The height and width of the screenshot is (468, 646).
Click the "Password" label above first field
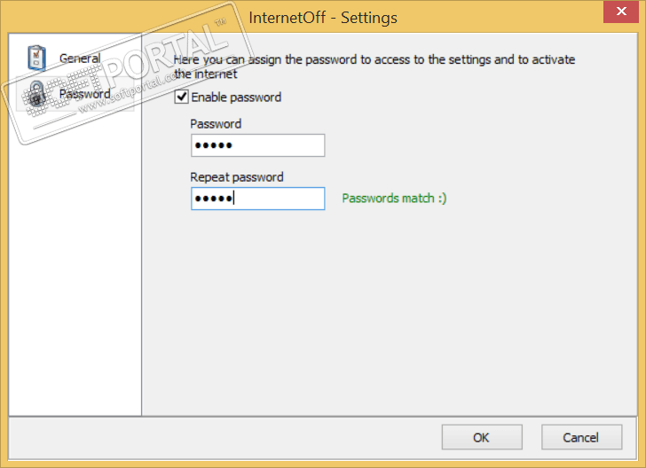(216, 124)
